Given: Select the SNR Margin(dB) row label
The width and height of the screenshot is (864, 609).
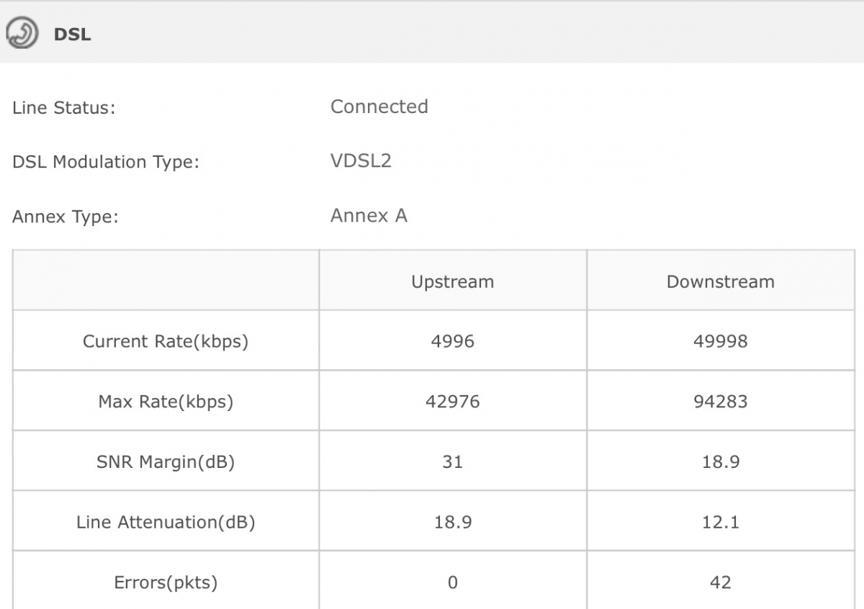Looking at the screenshot, I should [165, 462].
